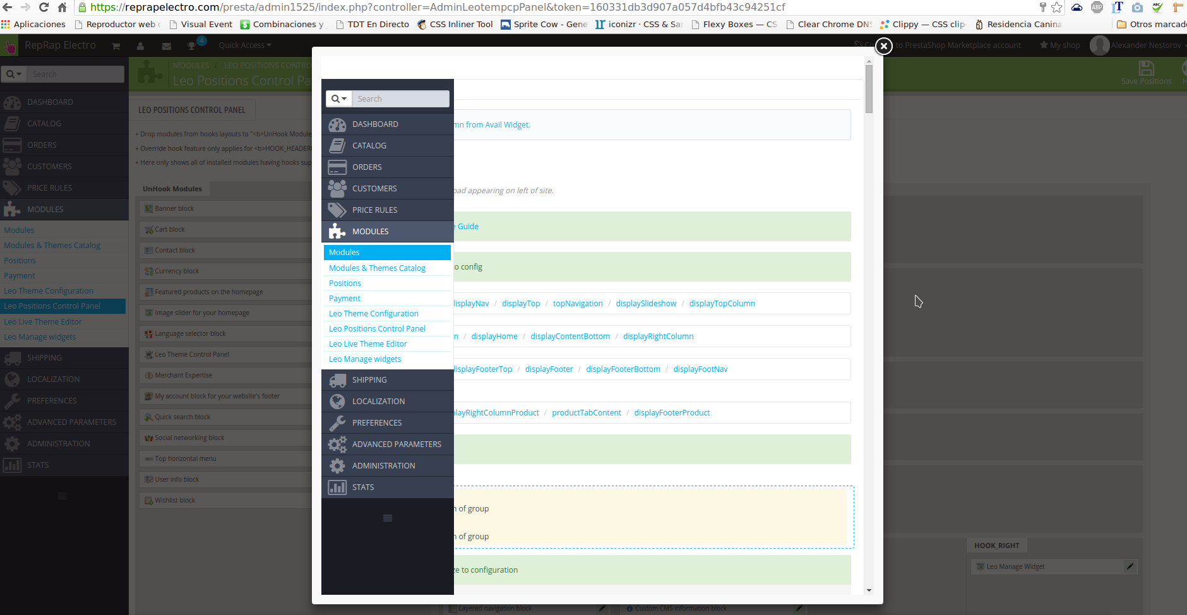Open Shipping truck icon in modal sidebar
The image size is (1187, 615).
pos(337,380)
